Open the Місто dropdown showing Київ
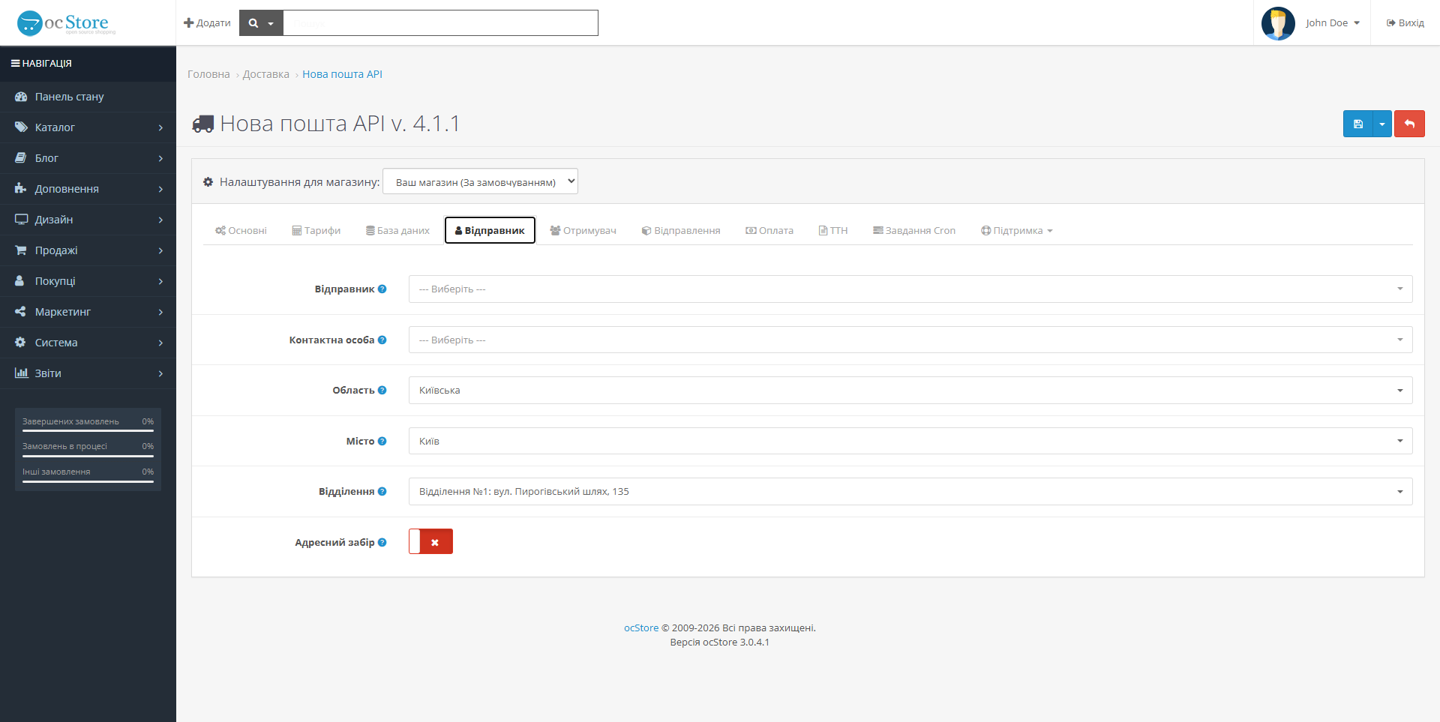Viewport: 1440px width, 722px height. [910, 441]
